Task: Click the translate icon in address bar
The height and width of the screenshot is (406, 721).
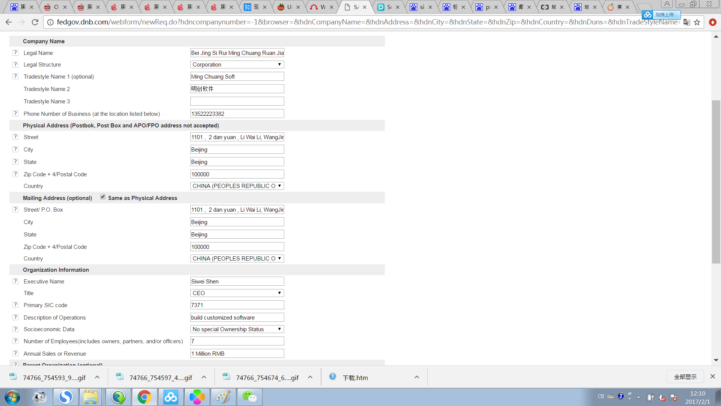Action: pos(686,22)
